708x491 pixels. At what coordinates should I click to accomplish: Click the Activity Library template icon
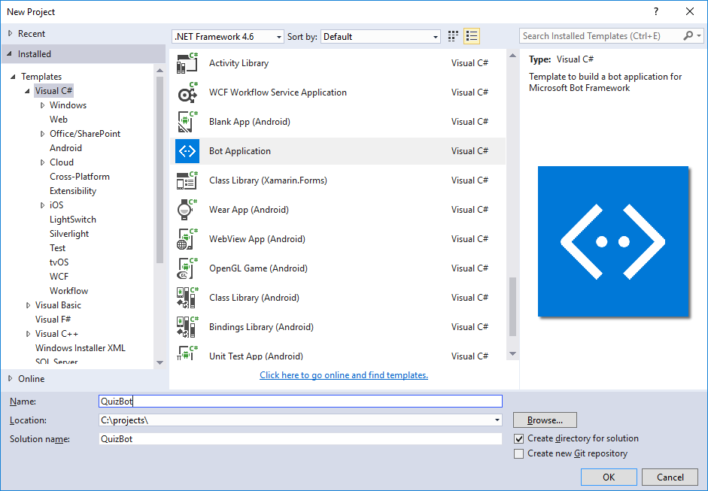pos(187,63)
